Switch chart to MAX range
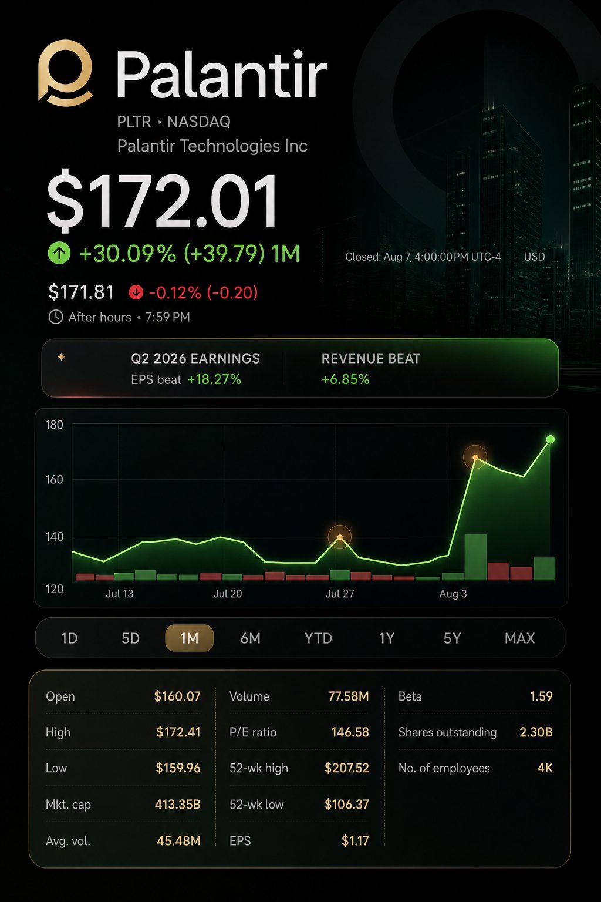 (519, 638)
